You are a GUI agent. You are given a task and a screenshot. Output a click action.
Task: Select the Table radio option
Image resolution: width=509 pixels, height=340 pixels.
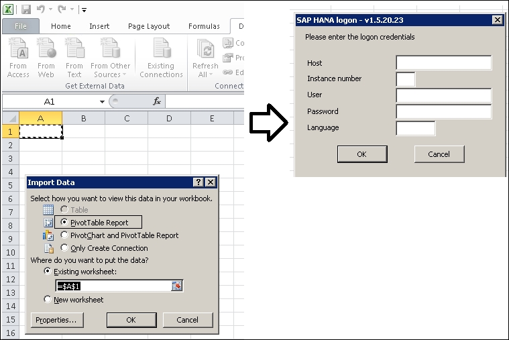tap(64, 209)
